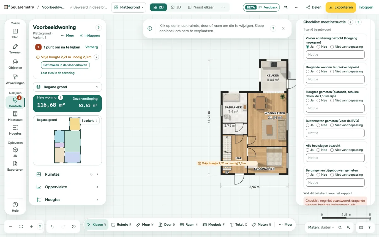Expand the Oppervlakte section
This screenshot has height=237, width=379.
(67, 187)
